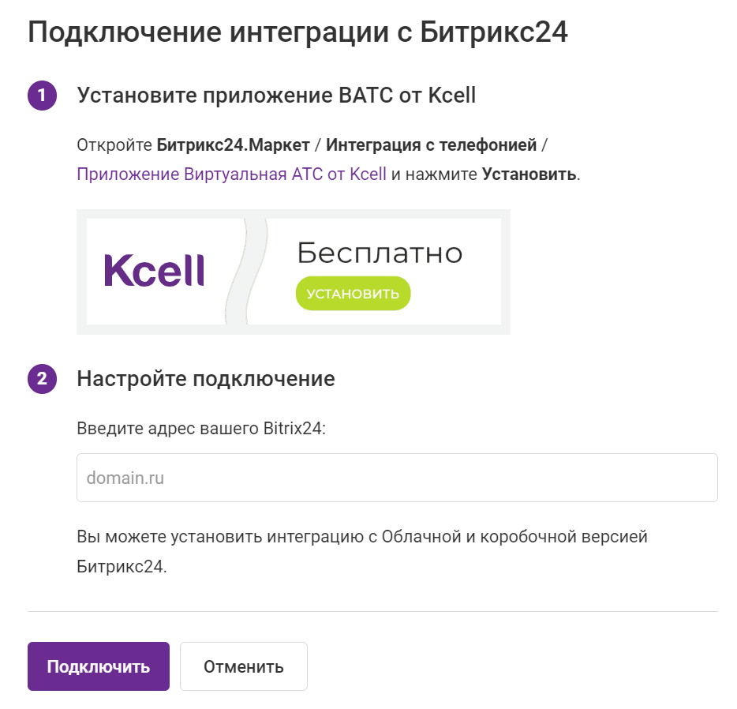
Task: Click the Бесплатно text in the banner
Action: (380, 253)
